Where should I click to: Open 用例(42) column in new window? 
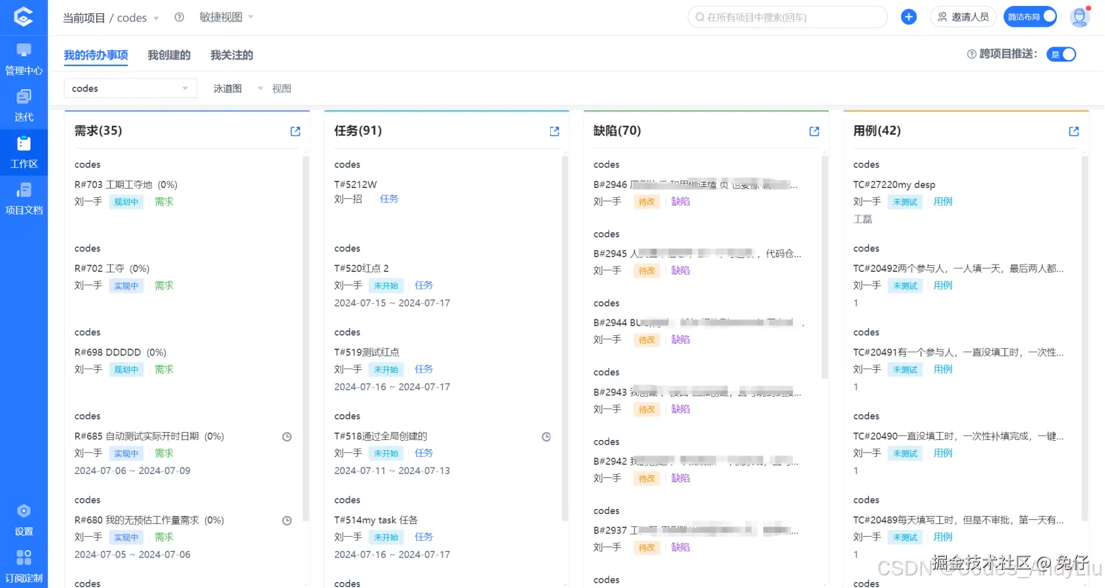point(1074,131)
